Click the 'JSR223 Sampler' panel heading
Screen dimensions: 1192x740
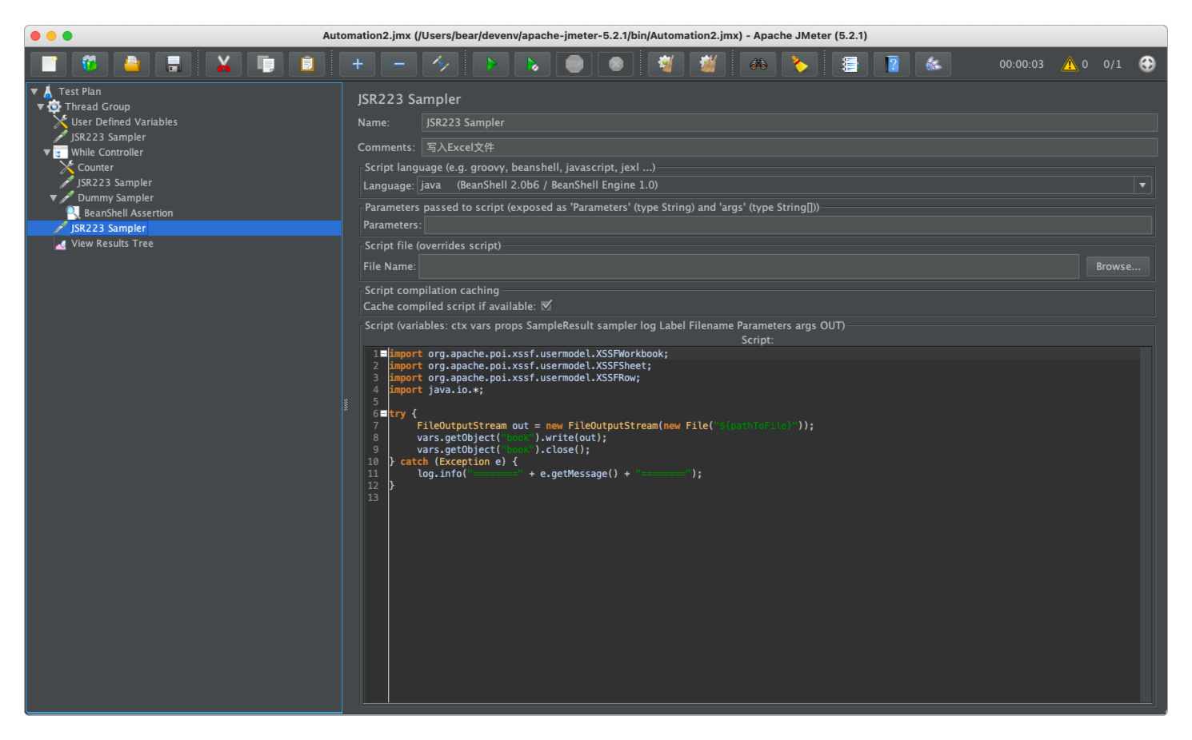(x=409, y=99)
